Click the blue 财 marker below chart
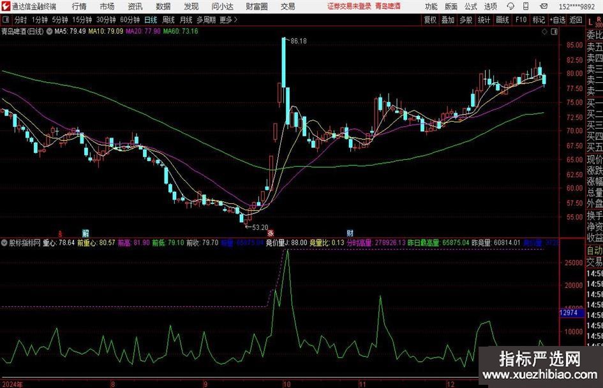This screenshot has height=388, width=603. coord(350,233)
